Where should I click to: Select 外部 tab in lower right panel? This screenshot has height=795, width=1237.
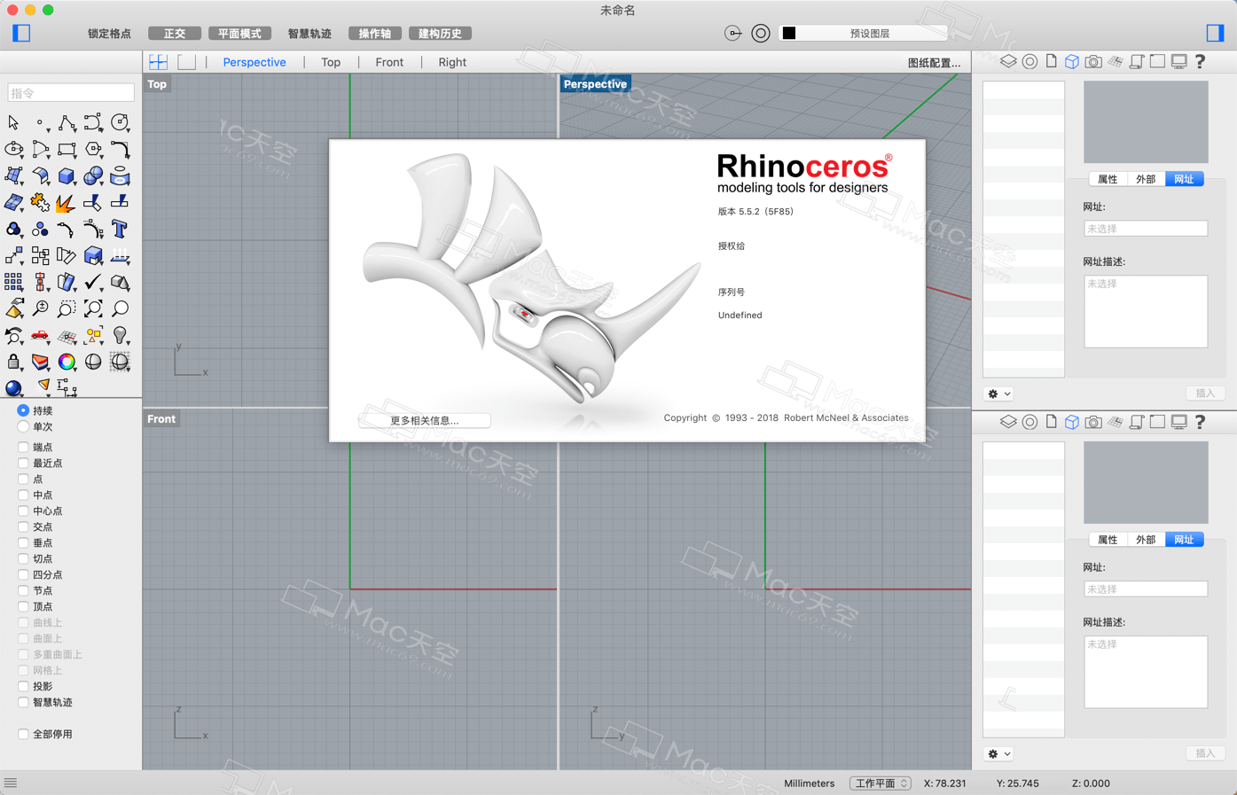1146,540
